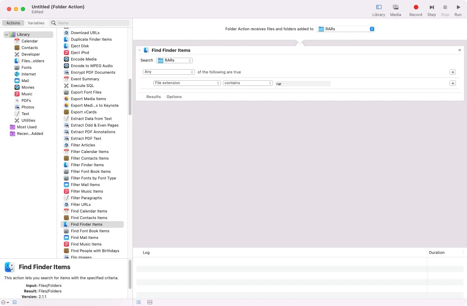The image size is (467, 306).
Task: Change the 'Any' condition dropdown
Action: (169, 72)
